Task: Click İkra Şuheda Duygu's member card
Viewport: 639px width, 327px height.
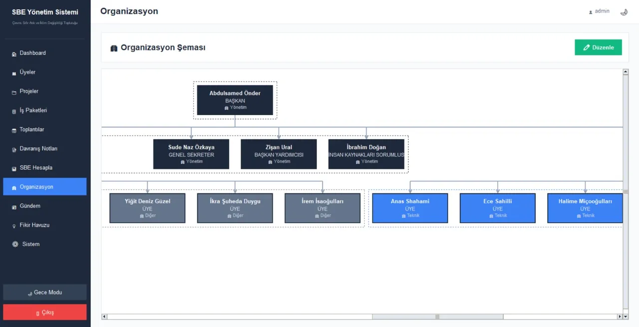Action: click(235, 208)
